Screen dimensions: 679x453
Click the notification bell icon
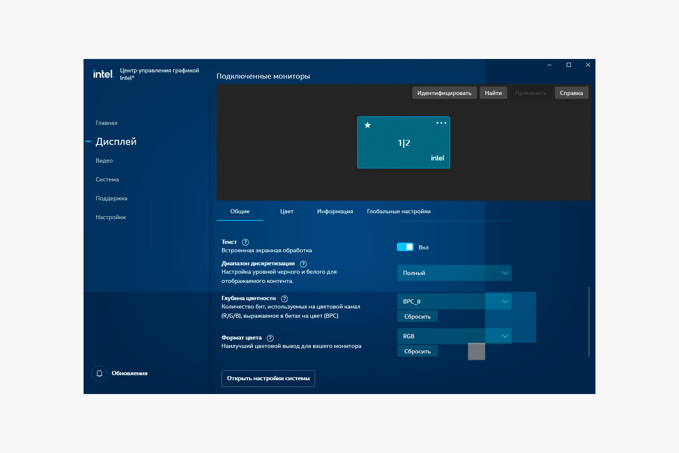pyautogui.click(x=100, y=373)
